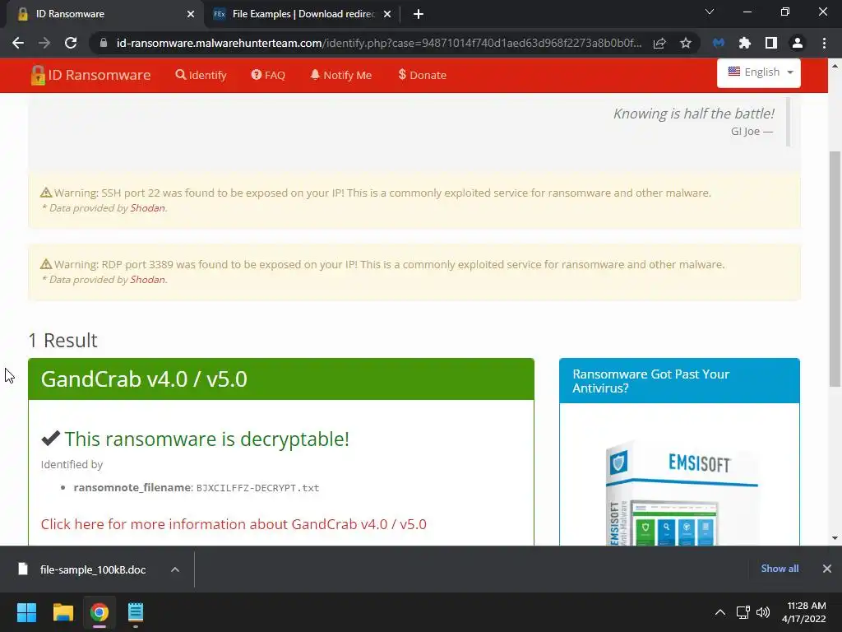842x632 pixels.
Task: Open the Donate menu item
Action: (422, 75)
